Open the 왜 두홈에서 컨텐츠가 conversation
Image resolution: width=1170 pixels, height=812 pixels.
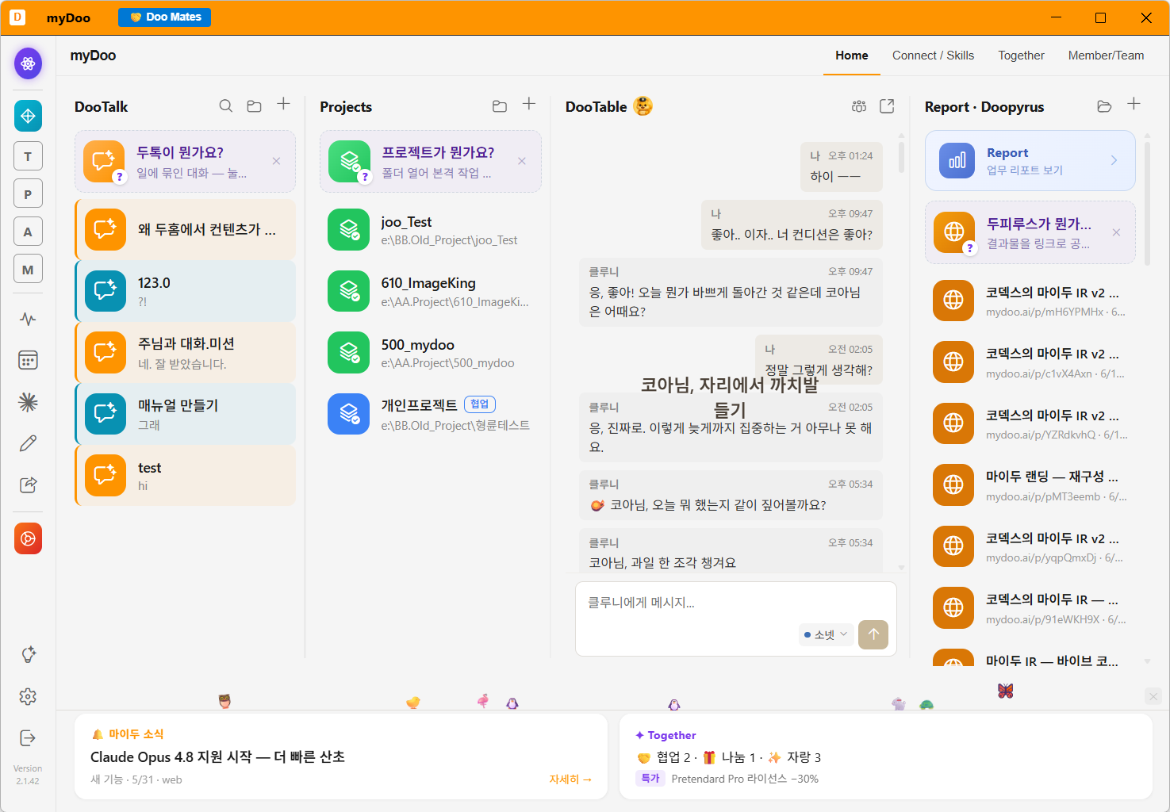coord(186,229)
